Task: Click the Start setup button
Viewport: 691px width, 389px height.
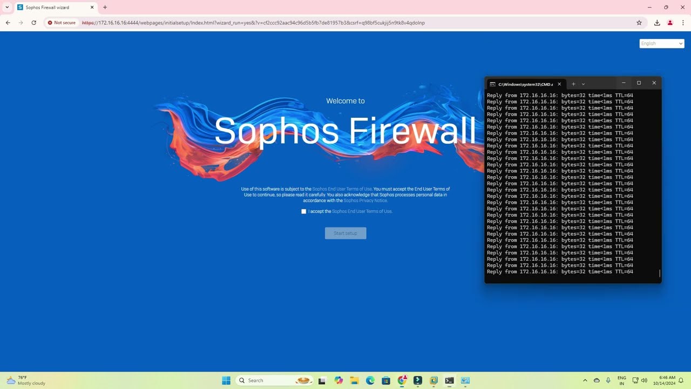Action: (x=345, y=233)
